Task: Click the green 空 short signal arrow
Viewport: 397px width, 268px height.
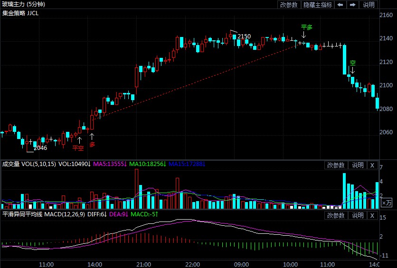Action: coord(352,70)
